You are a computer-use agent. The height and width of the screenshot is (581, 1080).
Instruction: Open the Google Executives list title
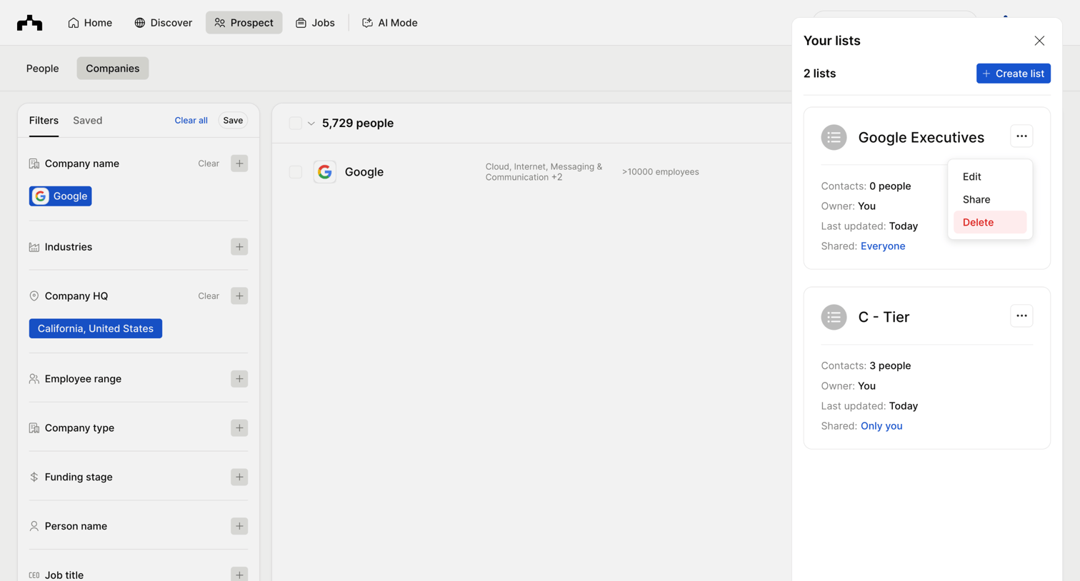[921, 137]
